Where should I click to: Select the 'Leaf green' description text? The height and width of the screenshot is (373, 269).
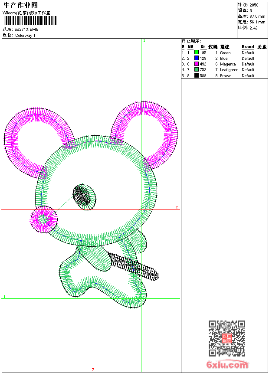(229, 70)
